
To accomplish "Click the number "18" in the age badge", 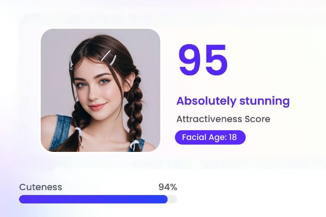I will coord(233,137).
